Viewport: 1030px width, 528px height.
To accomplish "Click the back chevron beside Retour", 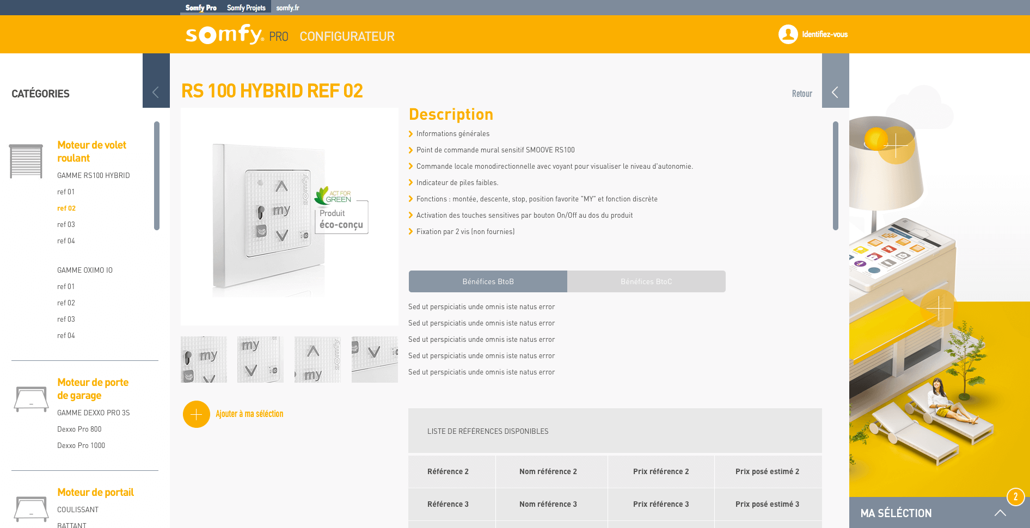I will [835, 92].
